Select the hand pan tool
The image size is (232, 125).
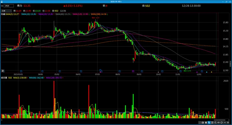point(206,123)
